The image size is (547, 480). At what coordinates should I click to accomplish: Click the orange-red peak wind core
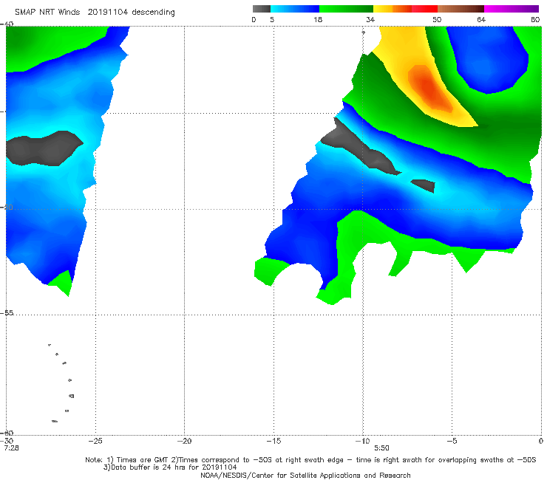(x=429, y=88)
